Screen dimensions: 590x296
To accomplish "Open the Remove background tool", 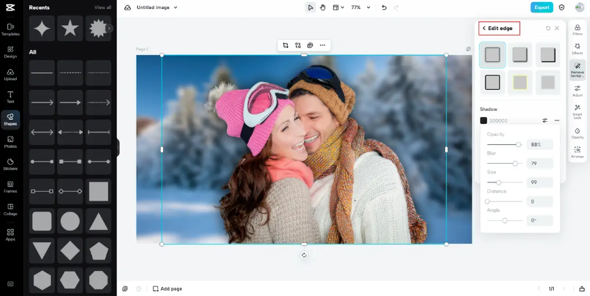I will (577, 70).
